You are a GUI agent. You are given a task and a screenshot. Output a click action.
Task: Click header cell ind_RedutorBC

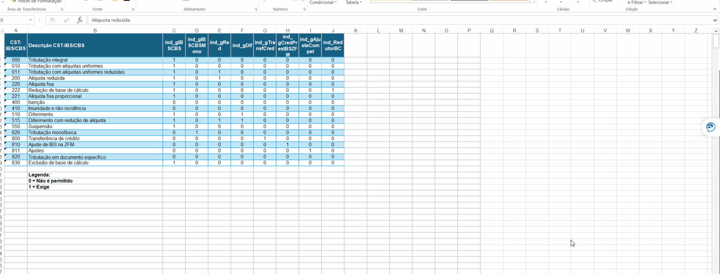click(333, 45)
